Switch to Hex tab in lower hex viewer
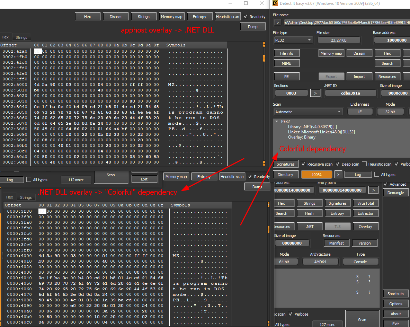410x327 pixels. pos(10,197)
